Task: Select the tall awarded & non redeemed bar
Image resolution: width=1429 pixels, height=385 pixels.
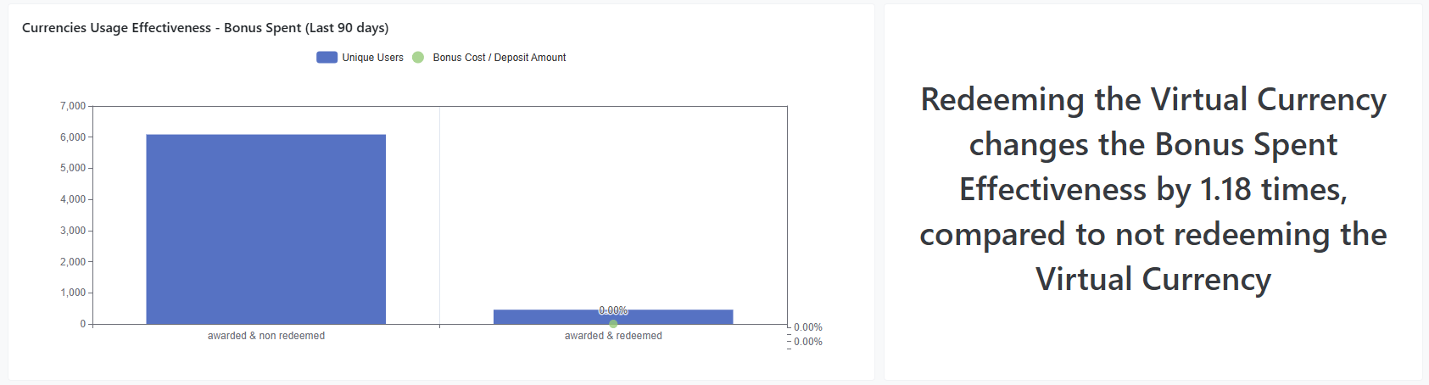Action: click(265, 229)
